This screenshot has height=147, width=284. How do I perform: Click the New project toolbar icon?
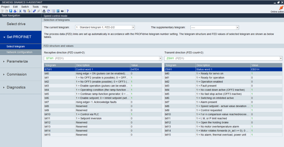pos(2,11)
